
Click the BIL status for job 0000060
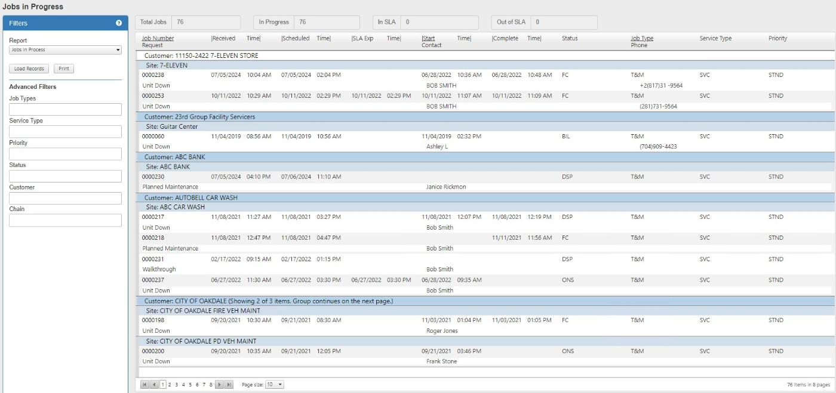coord(566,137)
